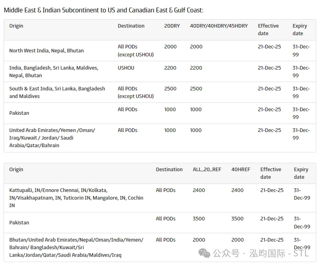The width and height of the screenshot is (319, 266).
Task: Click Pakistan origin in the dry container table
Action: [x=19, y=113]
